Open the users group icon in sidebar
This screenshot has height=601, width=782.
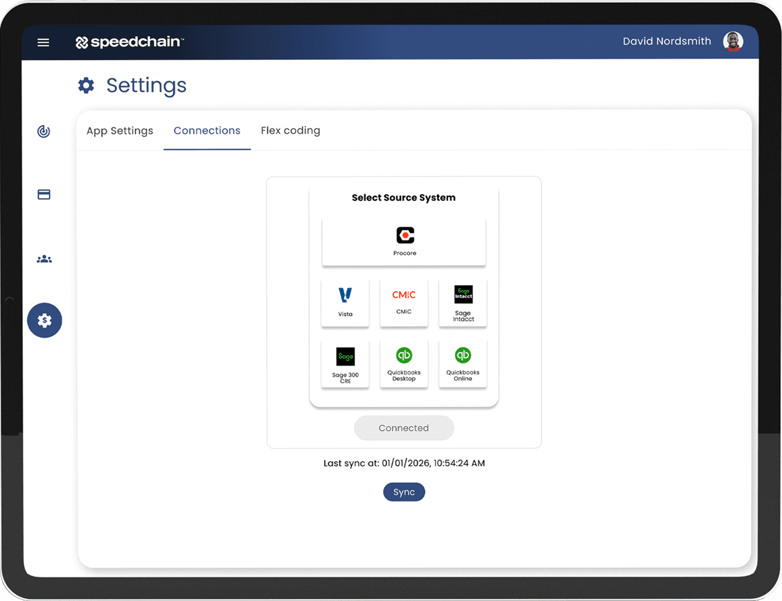(x=44, y=259)
